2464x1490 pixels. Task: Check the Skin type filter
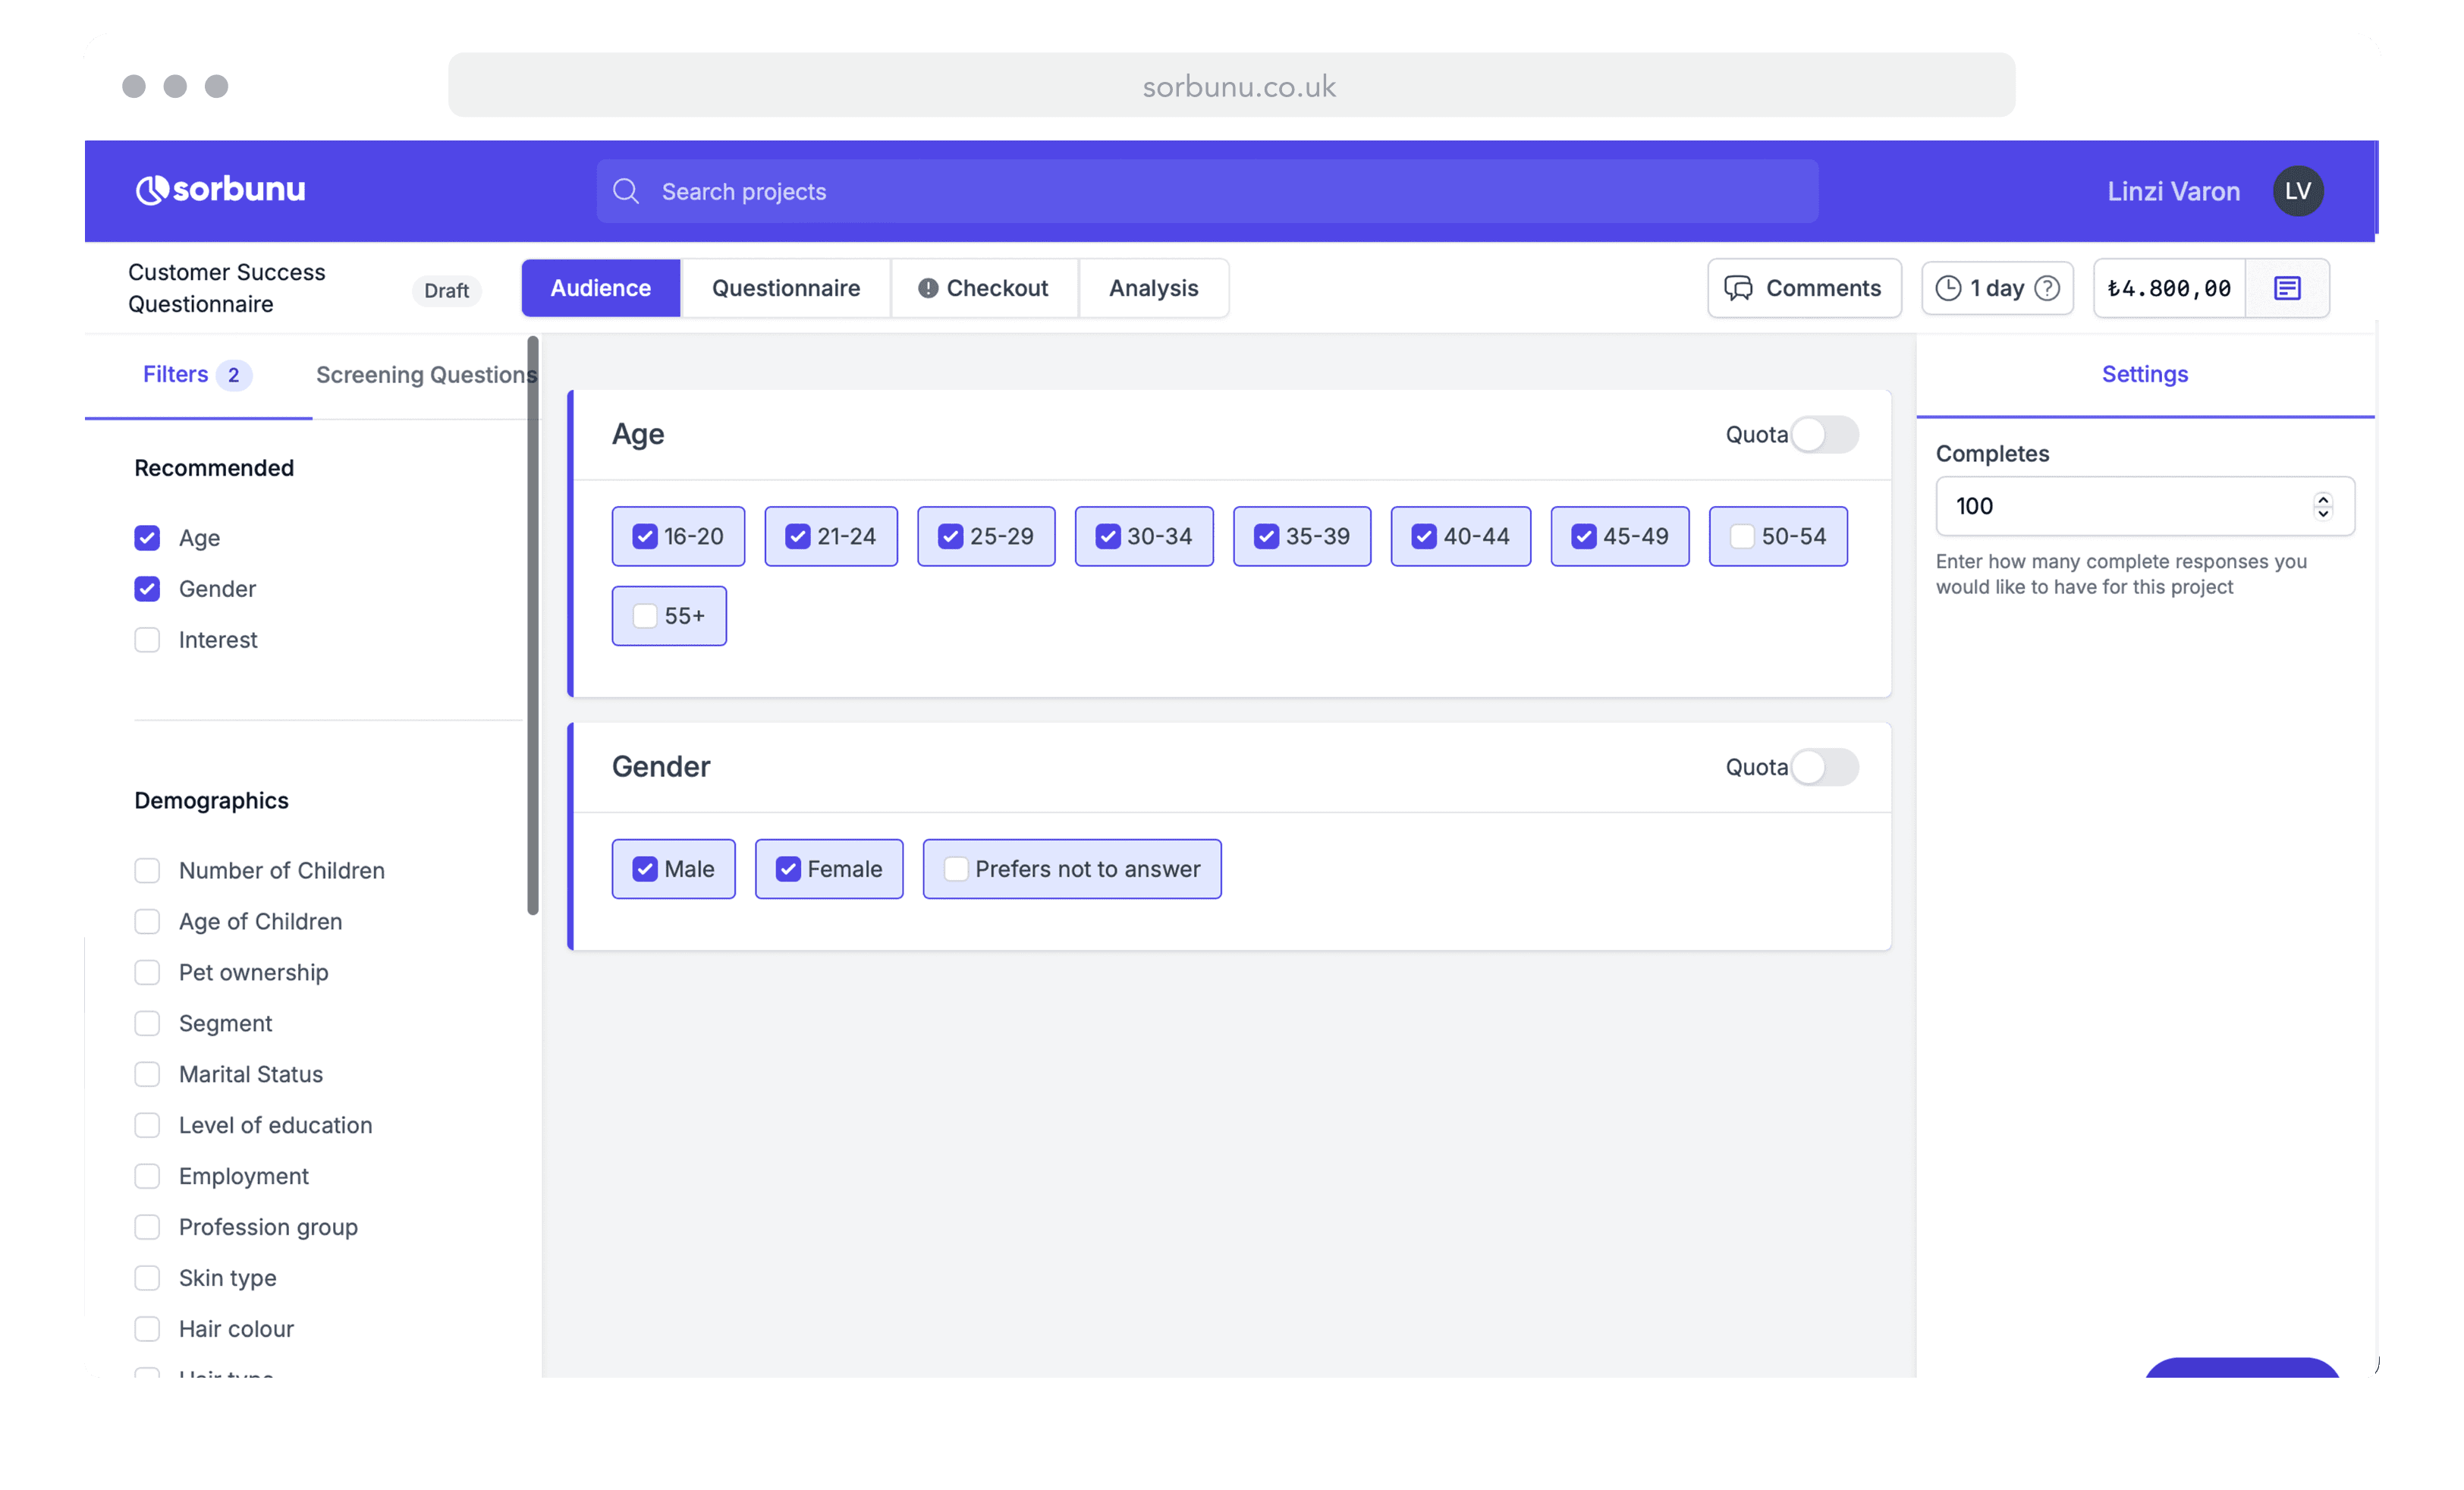pyautogui.click(x=147, y=1279)
